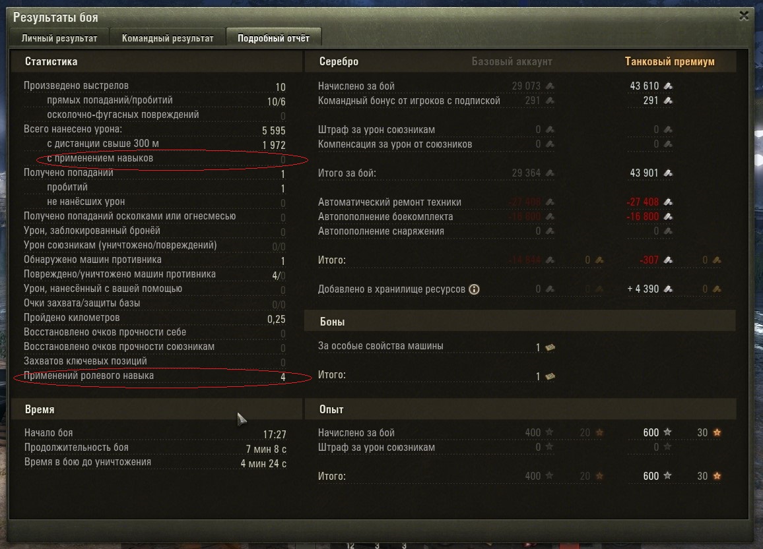The image size is (763, 549).
Task: Click the Всего нанесено урона value 5 595
Action: pos(273,130)
